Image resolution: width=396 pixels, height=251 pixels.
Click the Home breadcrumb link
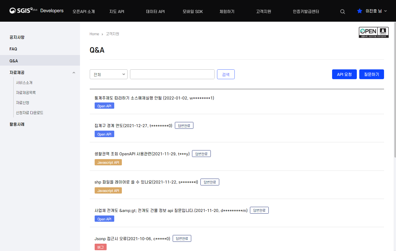(94, 34)
